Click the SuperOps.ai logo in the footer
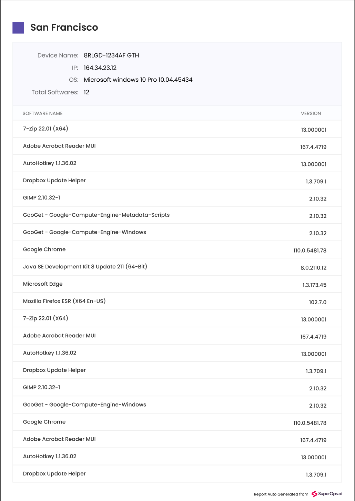This screenshot has width=355, height=501. pos(327,494)
